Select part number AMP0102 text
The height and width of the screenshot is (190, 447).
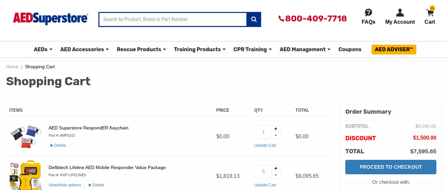[x=67, y=136]
